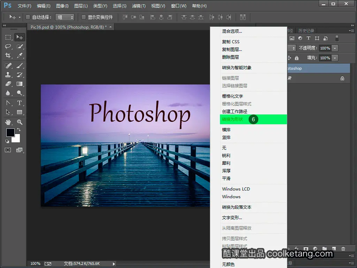Enable the 自动选择 checkbox
The height and width of the screenshot is (268, 357).
(28, 17)
